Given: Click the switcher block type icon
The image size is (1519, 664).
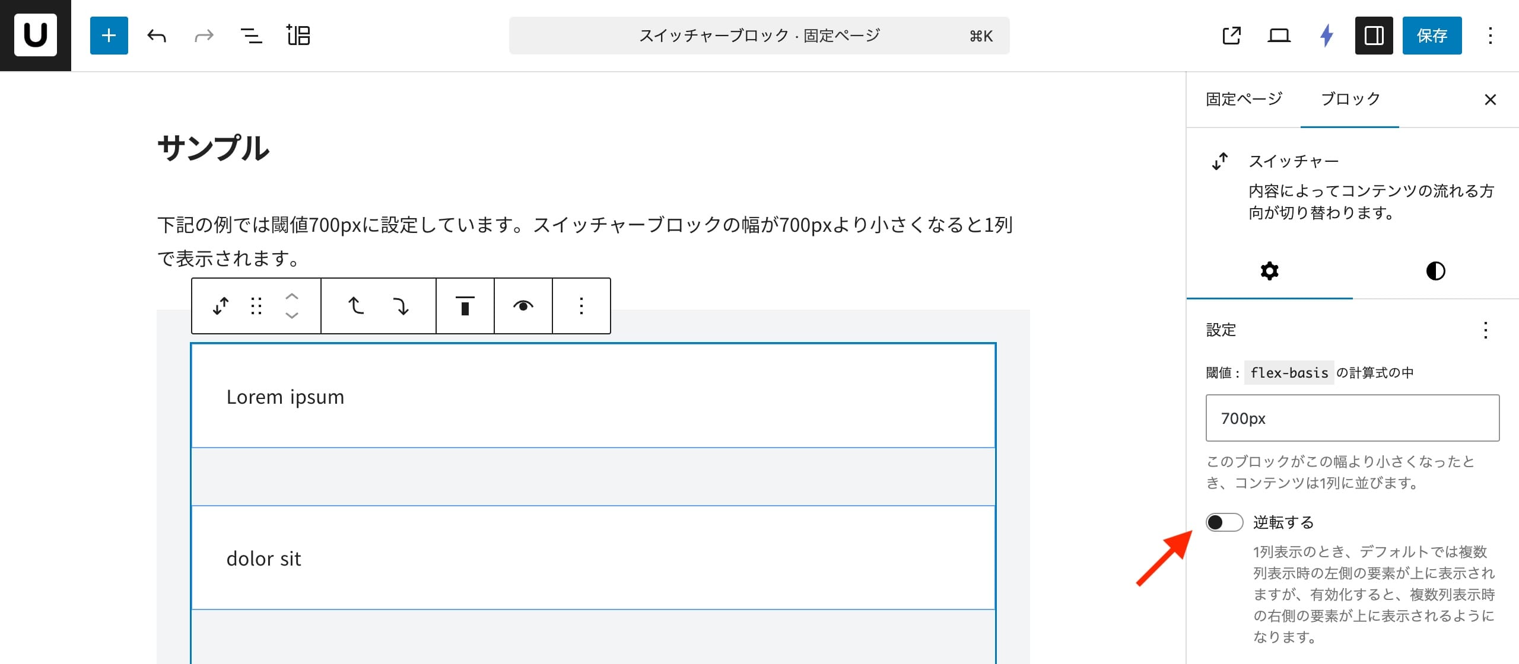Looking at the screenshot, I should point(221,306).
